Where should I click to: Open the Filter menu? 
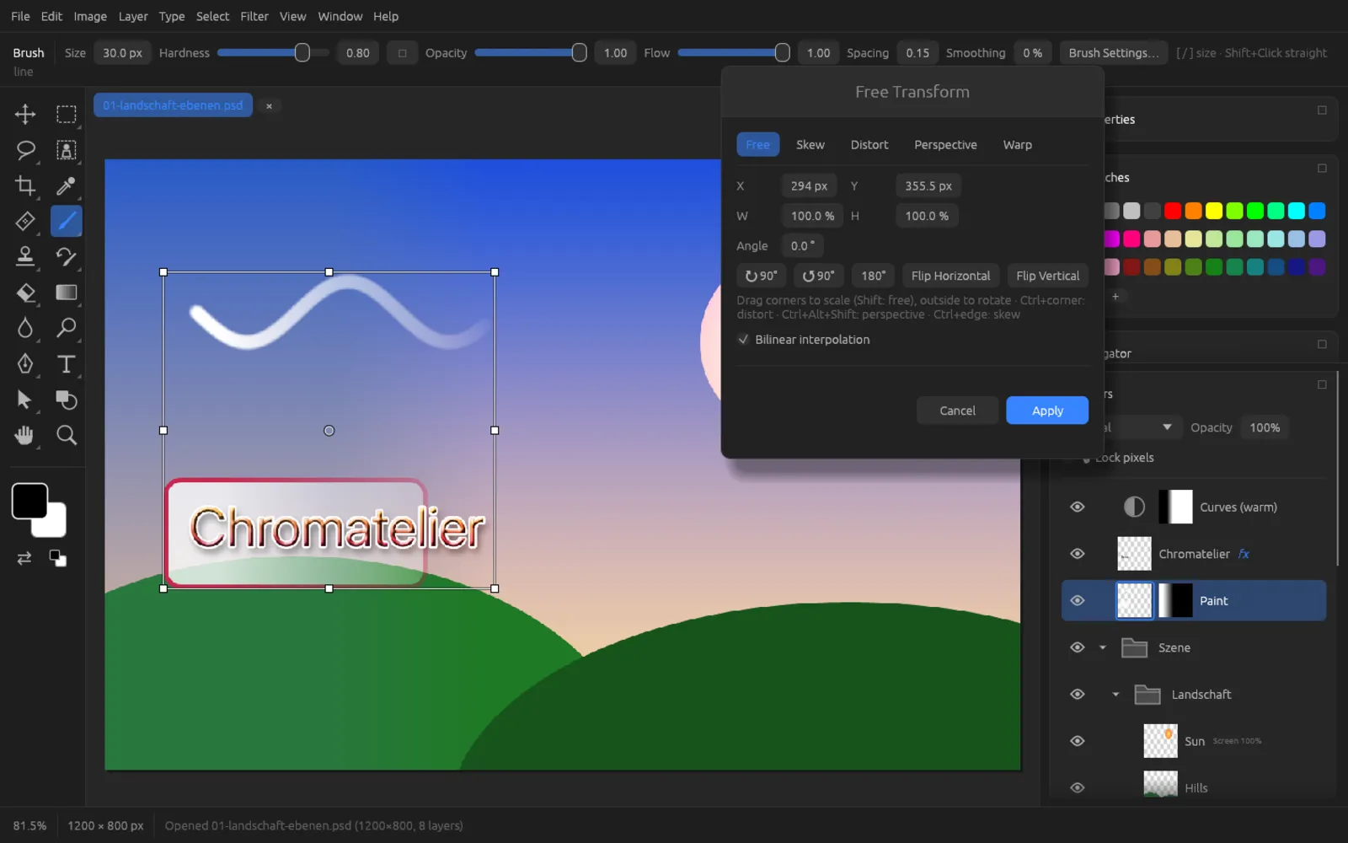[x=254, y=16]
